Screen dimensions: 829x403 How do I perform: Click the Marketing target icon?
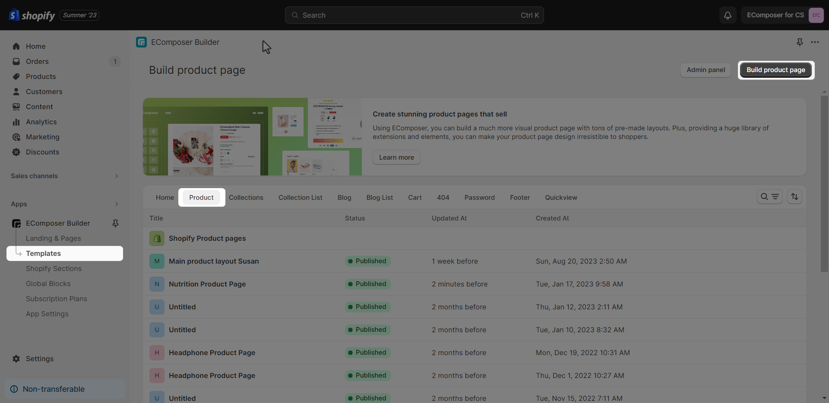pos(16,137)
